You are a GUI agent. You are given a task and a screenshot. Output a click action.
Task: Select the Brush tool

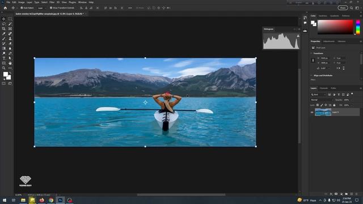(4, 39)
